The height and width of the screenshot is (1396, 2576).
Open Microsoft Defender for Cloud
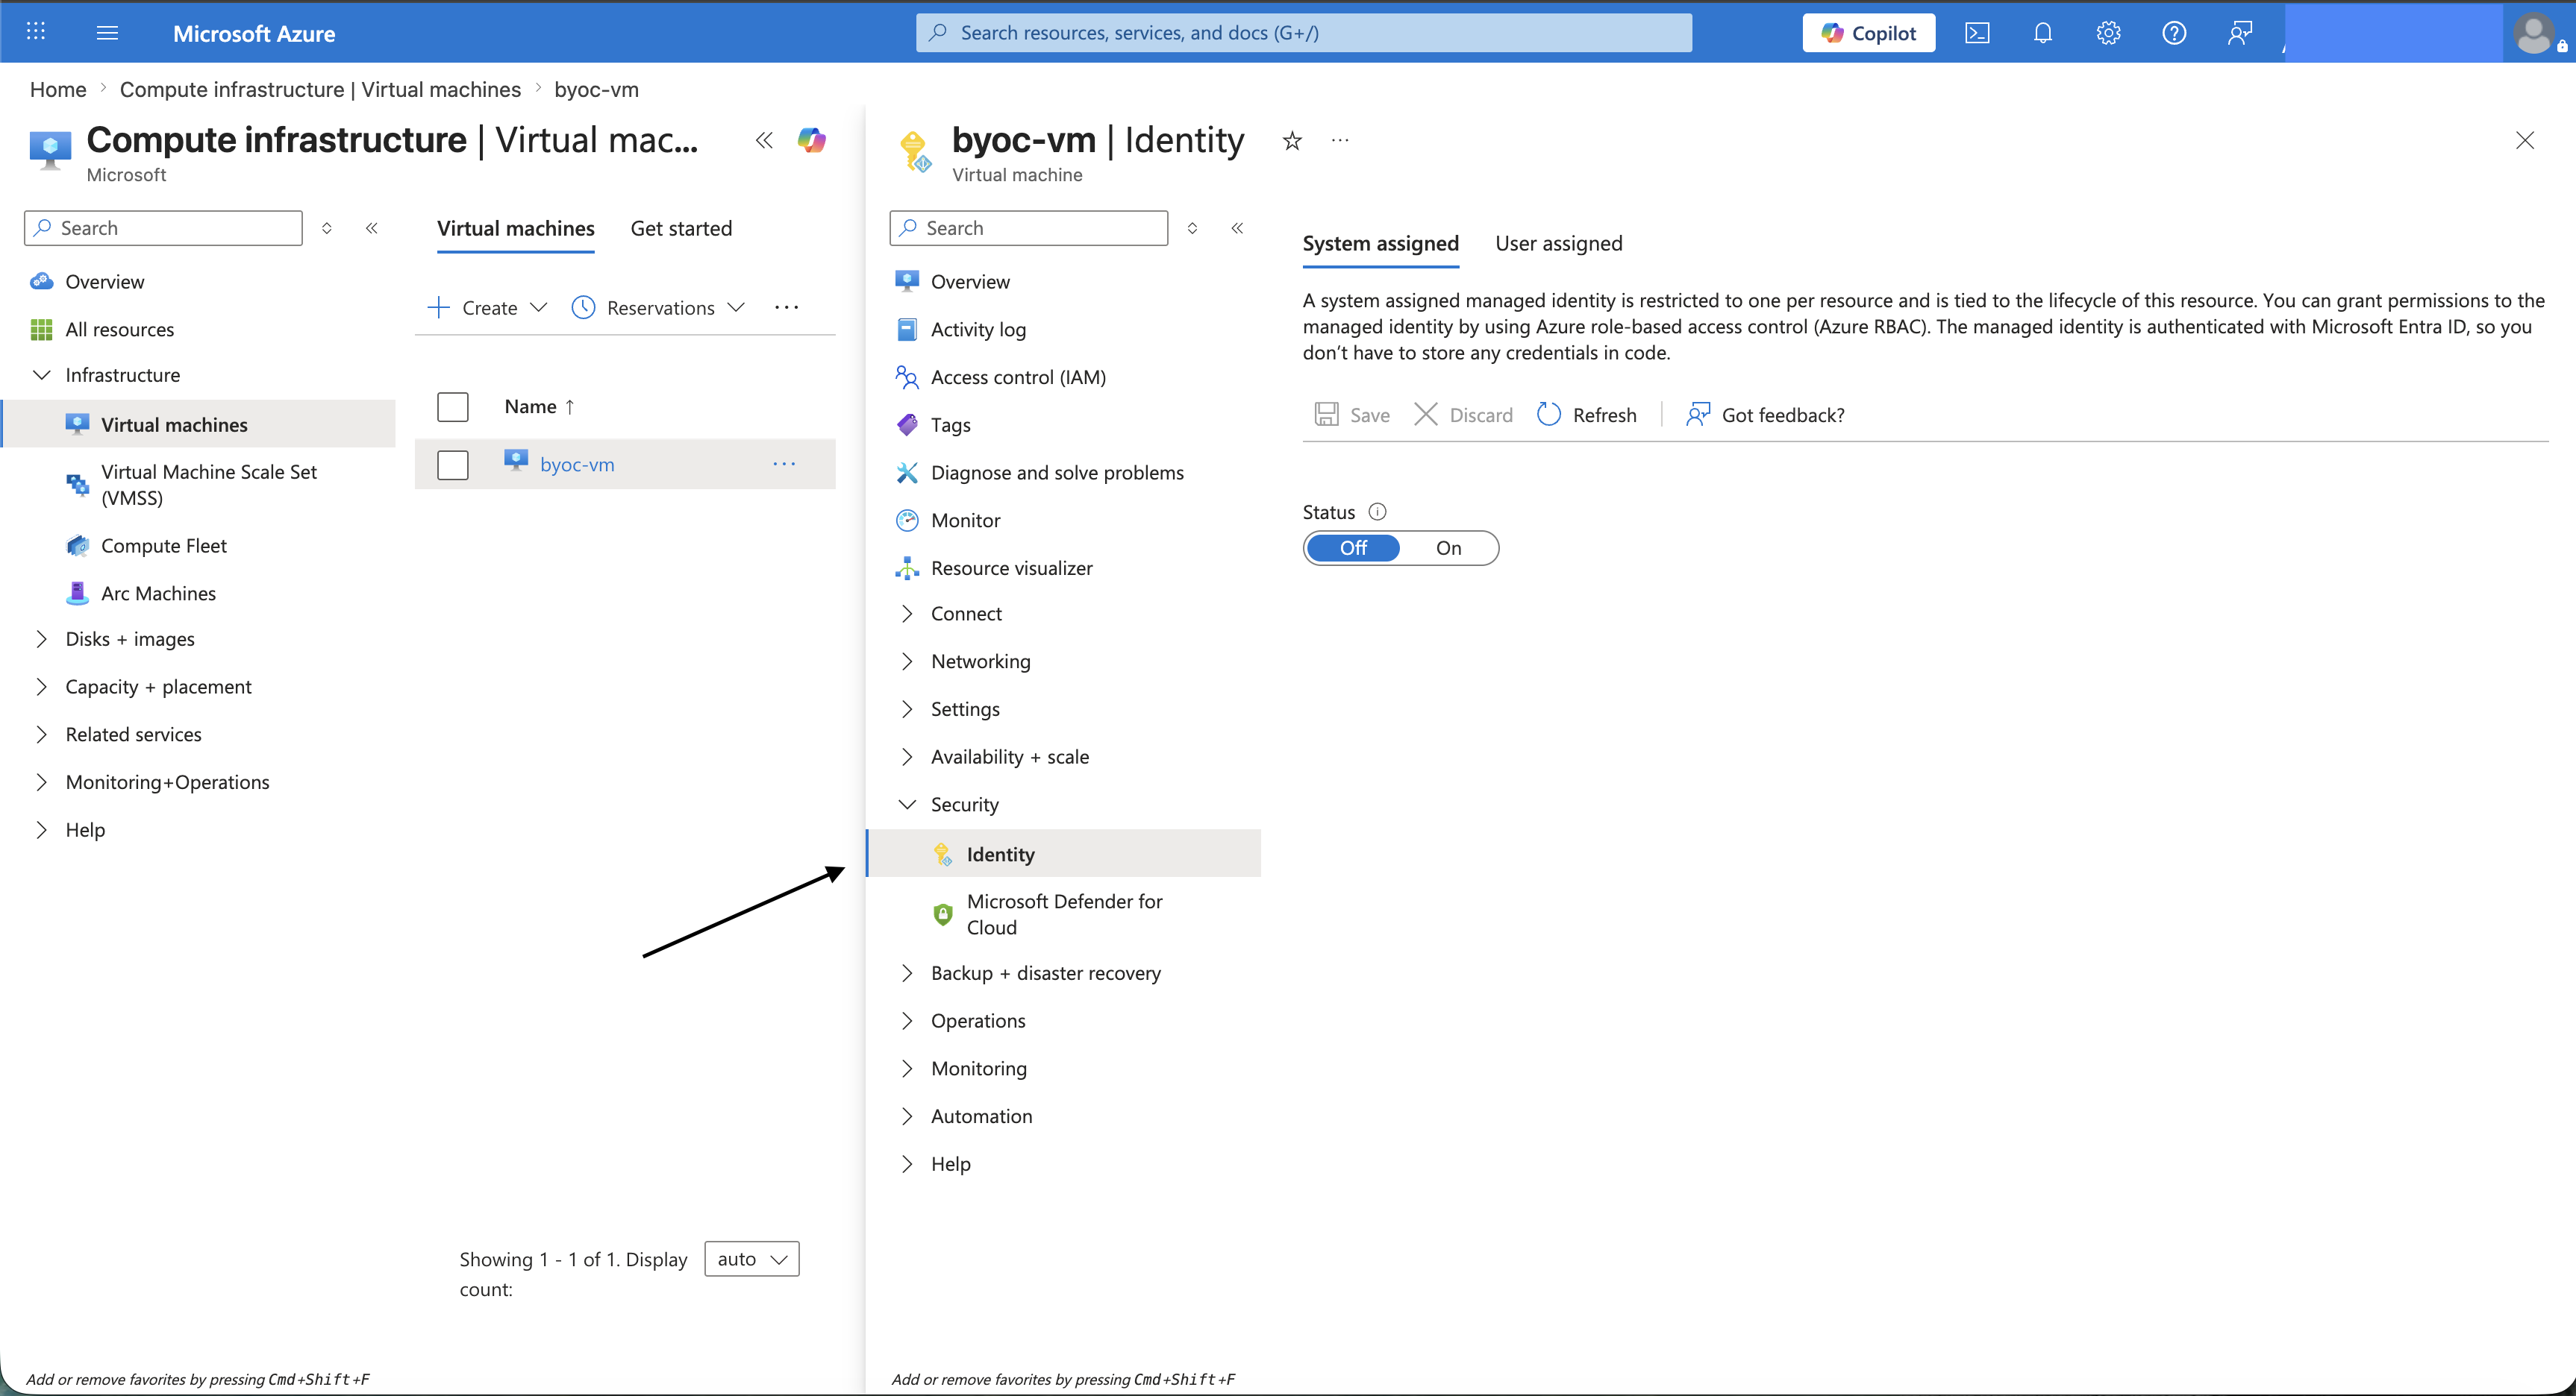[1063, 914]
